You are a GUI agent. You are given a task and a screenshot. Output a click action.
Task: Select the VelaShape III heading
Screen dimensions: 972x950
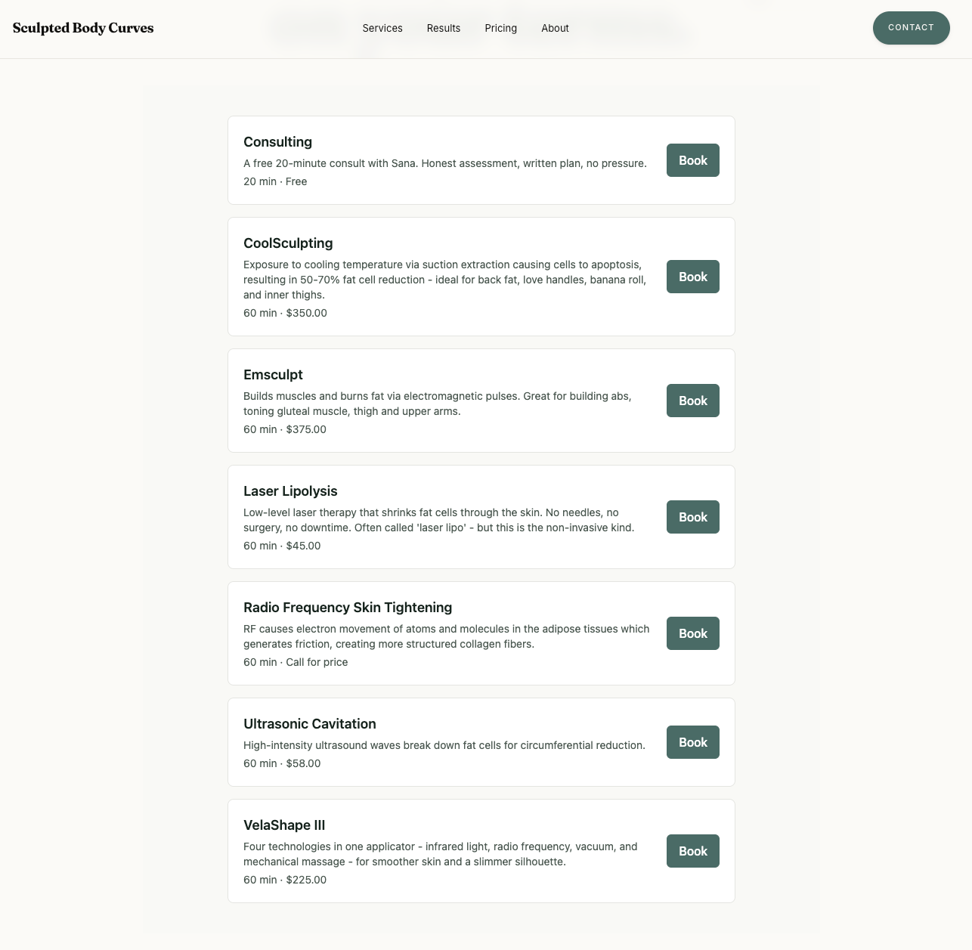click(x=284, y=825)
